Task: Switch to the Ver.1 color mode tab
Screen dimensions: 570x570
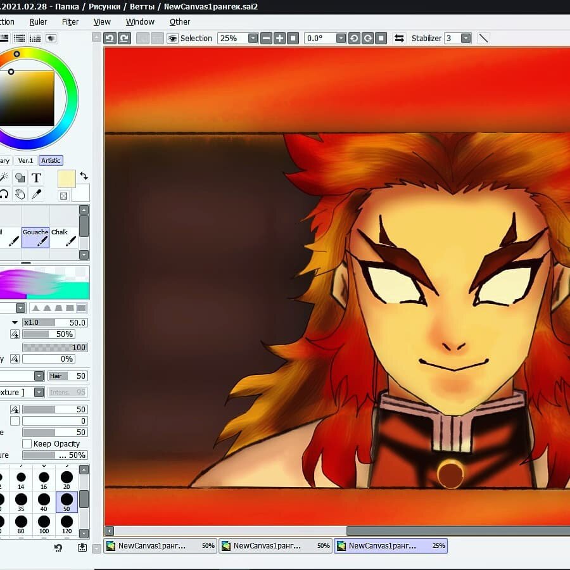Action: (25, 160)
